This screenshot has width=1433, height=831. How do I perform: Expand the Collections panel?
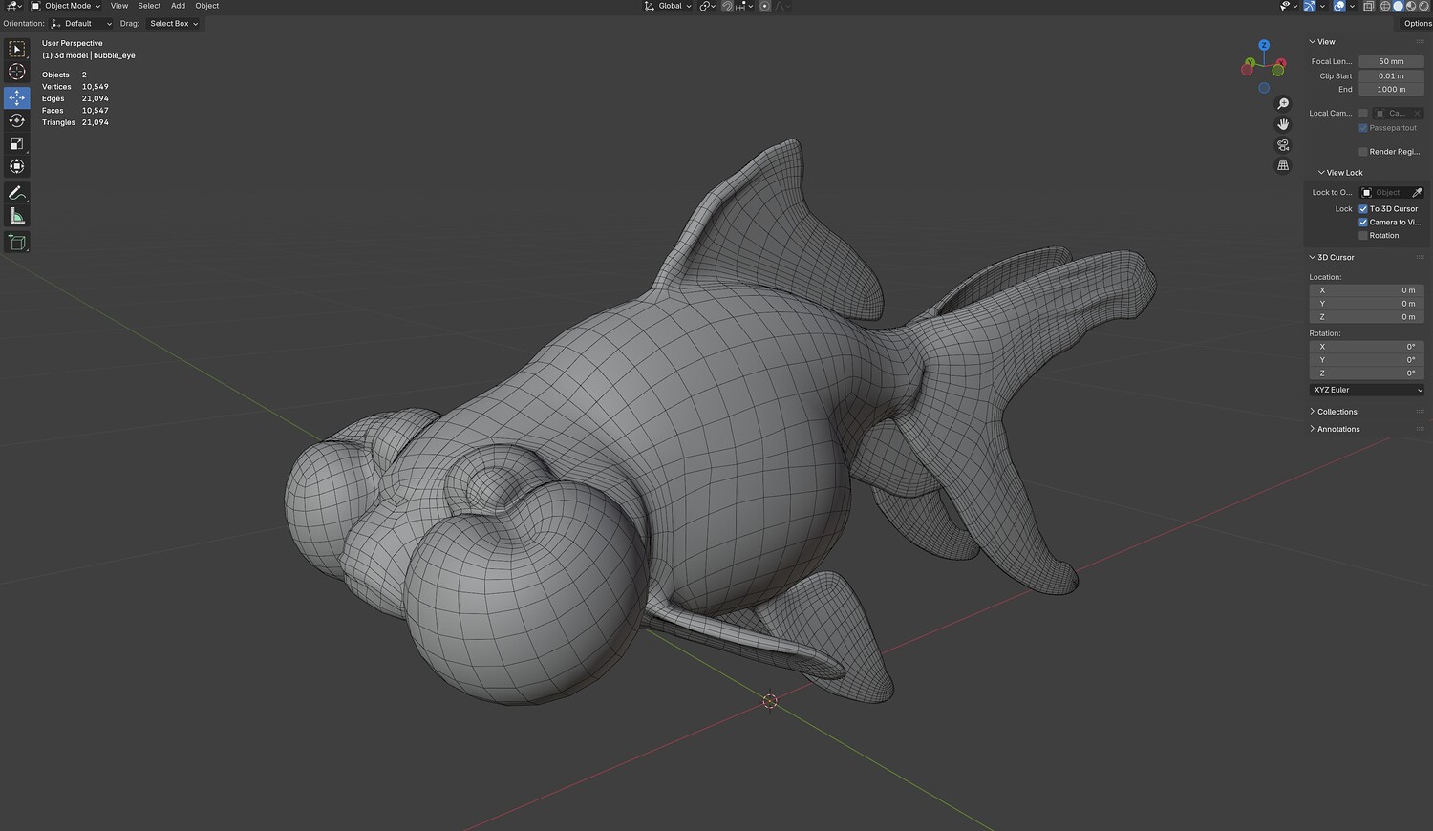coord(1334,412)
